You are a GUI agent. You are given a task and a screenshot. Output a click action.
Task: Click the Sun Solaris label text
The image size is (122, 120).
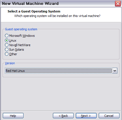(x=16, y=50)
